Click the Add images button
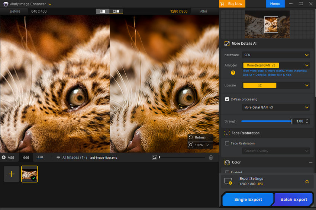 (x=8, y=157)
